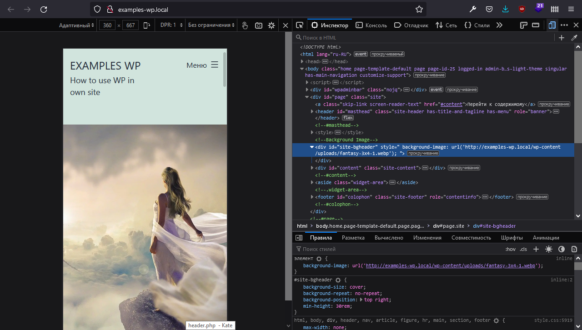This screenshot has height=330, width=582.
Task: Rotate the viewport orientation icon
Action: (x=146, y=25)
